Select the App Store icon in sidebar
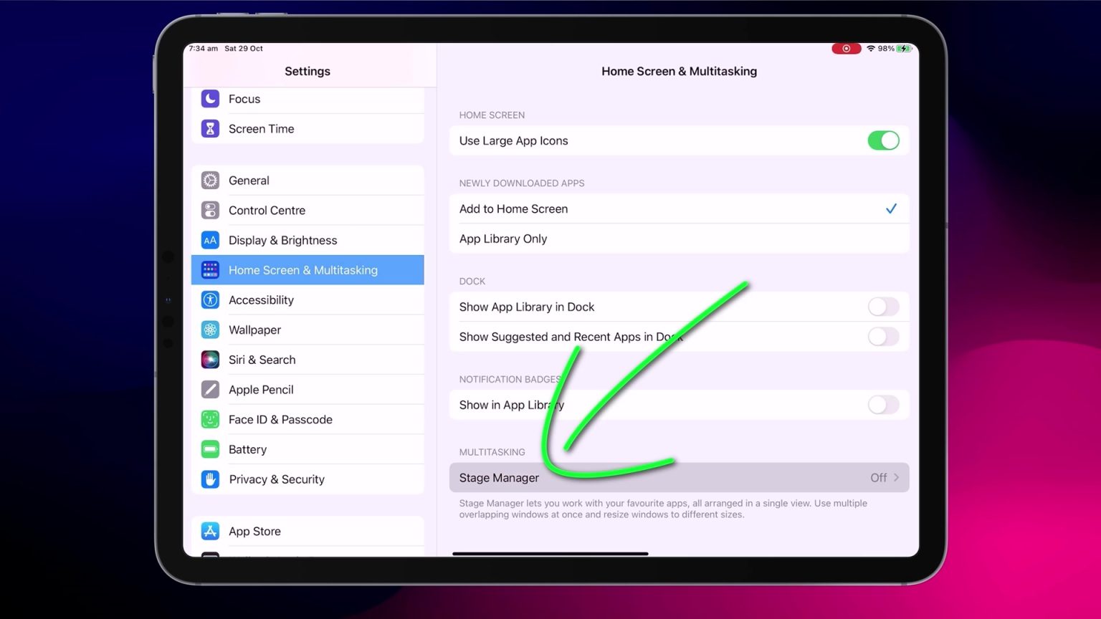1101x619 pixels. (x=210, y=531)
